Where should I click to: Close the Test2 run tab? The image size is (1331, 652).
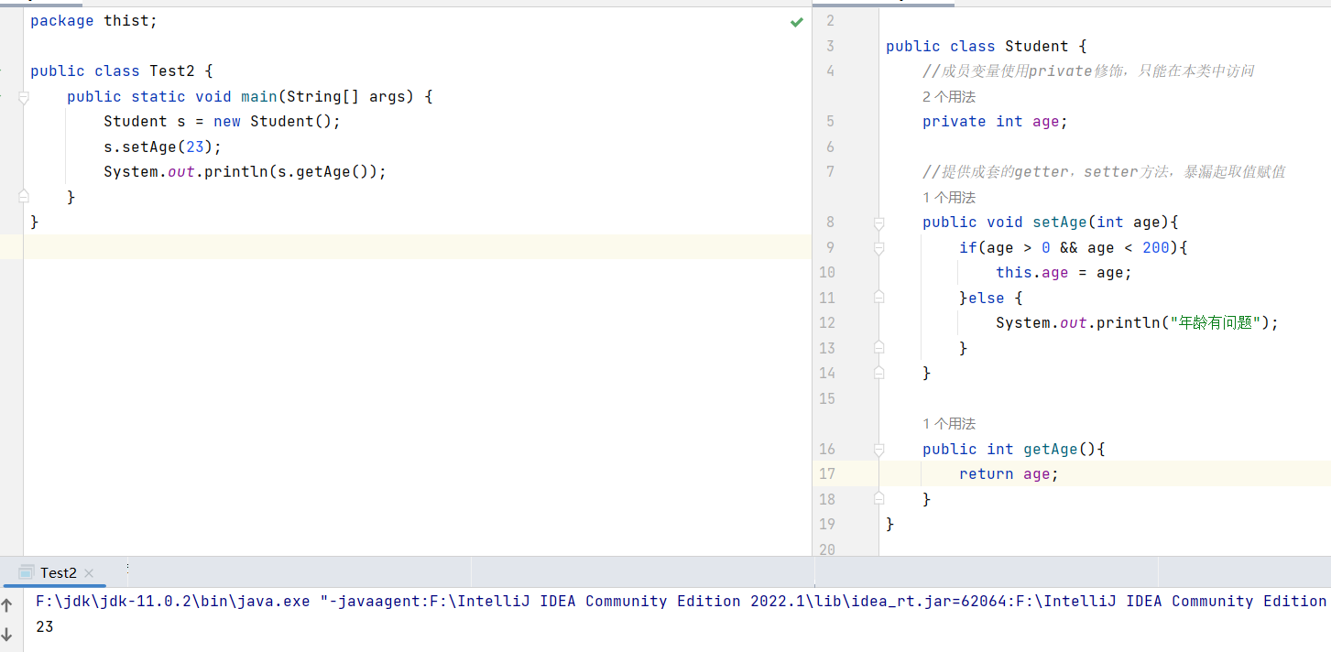click(89, 573)
